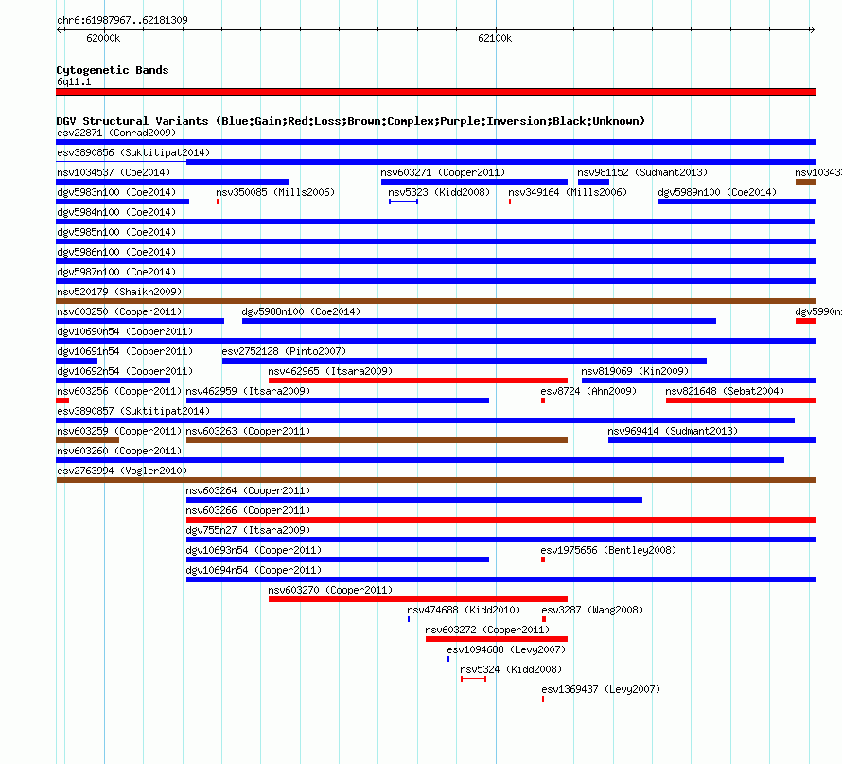The height and width of the screenshot is (764, 842).
Task: Click the nsv603272 (Cooper2011) label
Action: point(487,630)
